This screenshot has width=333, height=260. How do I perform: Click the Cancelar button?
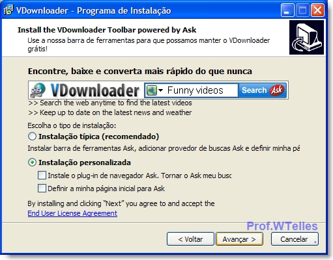[x=295, y=239]
